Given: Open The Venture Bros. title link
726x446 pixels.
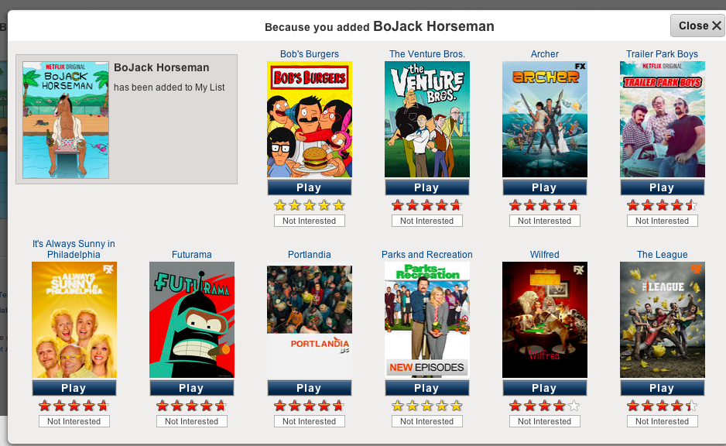Looking at the screenshot, I should click(427, 53).
